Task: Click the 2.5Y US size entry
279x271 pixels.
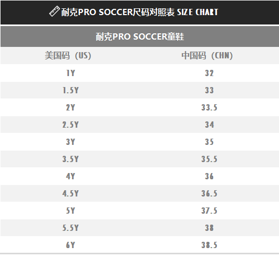Action: (71, 125)
